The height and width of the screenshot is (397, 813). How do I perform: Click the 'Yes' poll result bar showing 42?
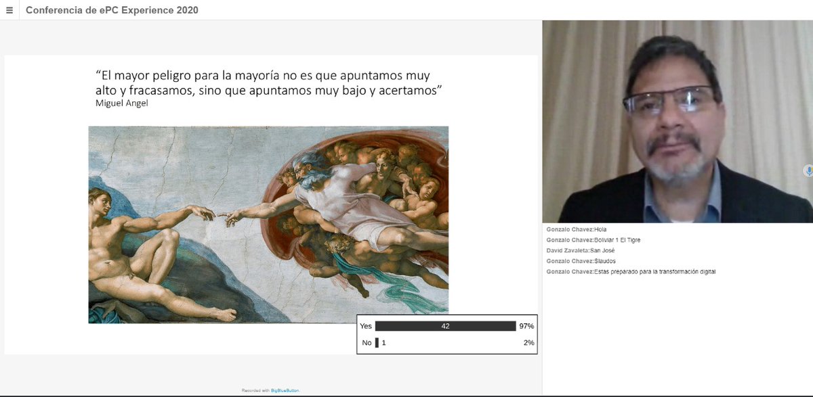[445, 326]
